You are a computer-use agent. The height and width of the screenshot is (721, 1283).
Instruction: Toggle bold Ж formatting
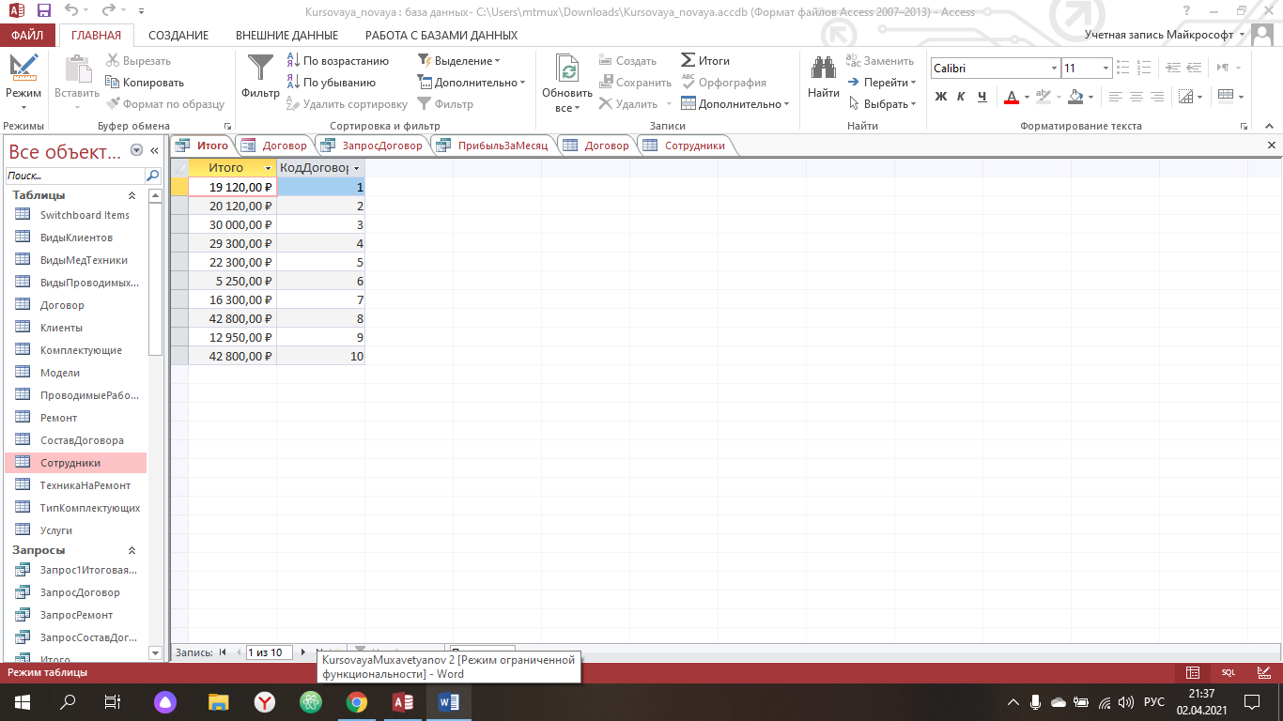coord(941,97)
